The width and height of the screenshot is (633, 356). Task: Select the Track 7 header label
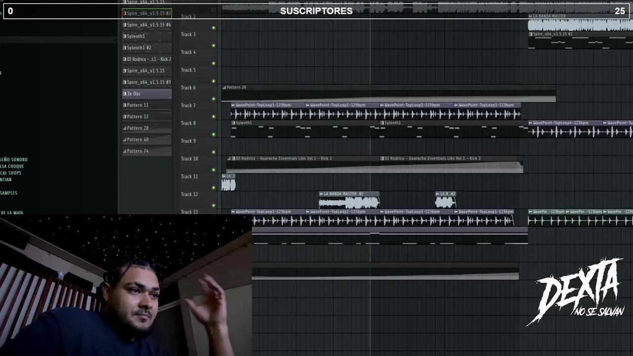click(x=188, y=105)
